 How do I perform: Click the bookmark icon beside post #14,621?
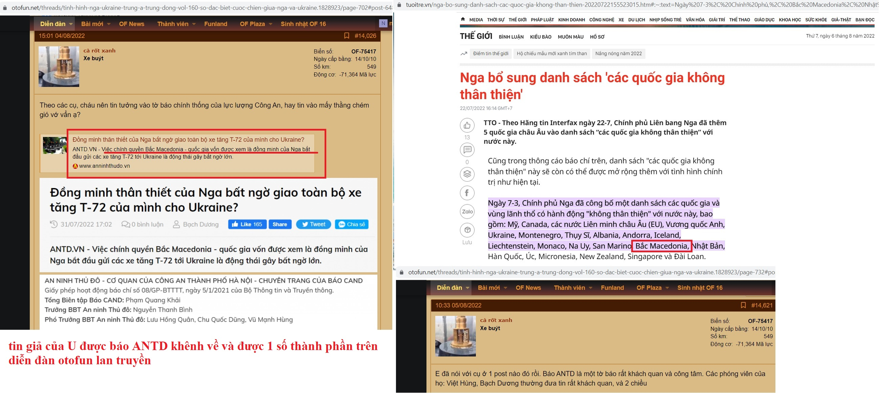[743, 305]
